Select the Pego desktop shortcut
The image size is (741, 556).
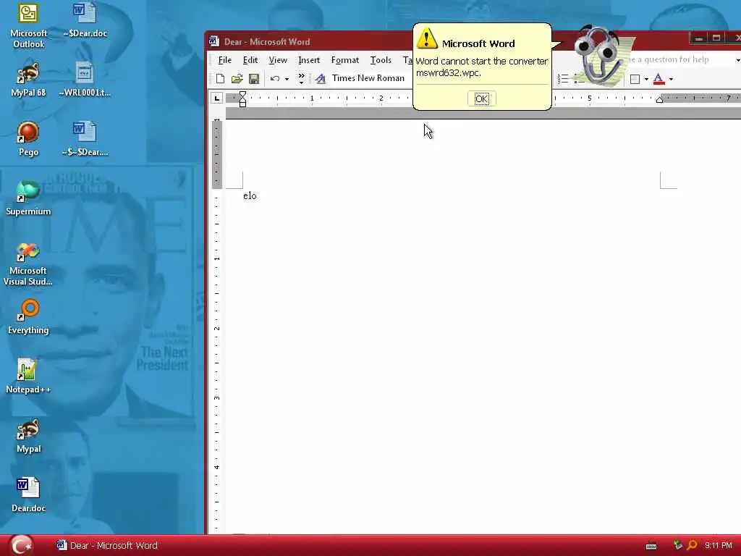[x=28, y=139]
